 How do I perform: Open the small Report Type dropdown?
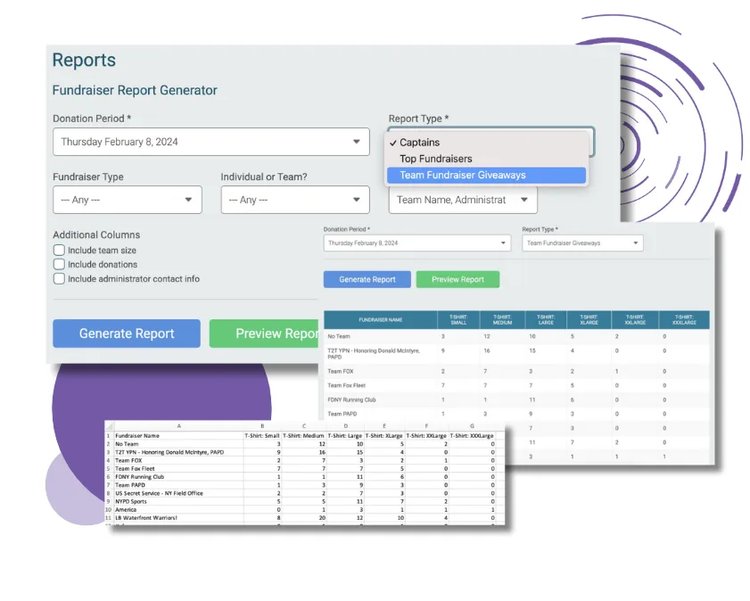pos(582,243)
